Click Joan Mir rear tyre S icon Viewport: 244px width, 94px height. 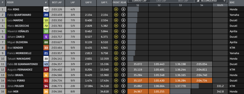(x=123, y=92)
